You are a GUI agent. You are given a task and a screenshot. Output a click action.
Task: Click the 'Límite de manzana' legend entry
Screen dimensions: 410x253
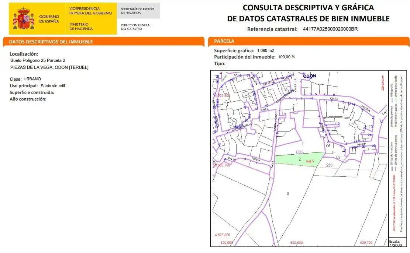(x=392, y=156)
